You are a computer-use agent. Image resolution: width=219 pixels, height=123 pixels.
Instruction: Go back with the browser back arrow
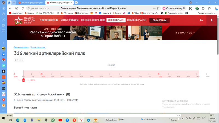tap(10, 8)
